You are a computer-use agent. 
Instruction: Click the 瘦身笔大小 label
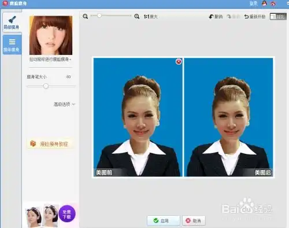36,77
